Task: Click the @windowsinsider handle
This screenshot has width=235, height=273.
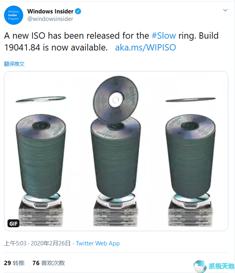Action: (x=50, y=19)
